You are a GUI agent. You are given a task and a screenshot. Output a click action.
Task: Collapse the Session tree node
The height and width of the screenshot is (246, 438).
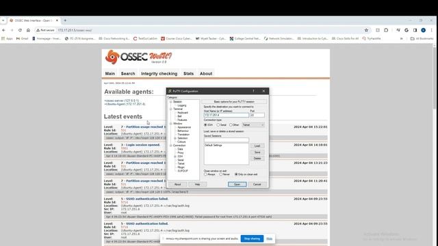(x=170, y=102)
